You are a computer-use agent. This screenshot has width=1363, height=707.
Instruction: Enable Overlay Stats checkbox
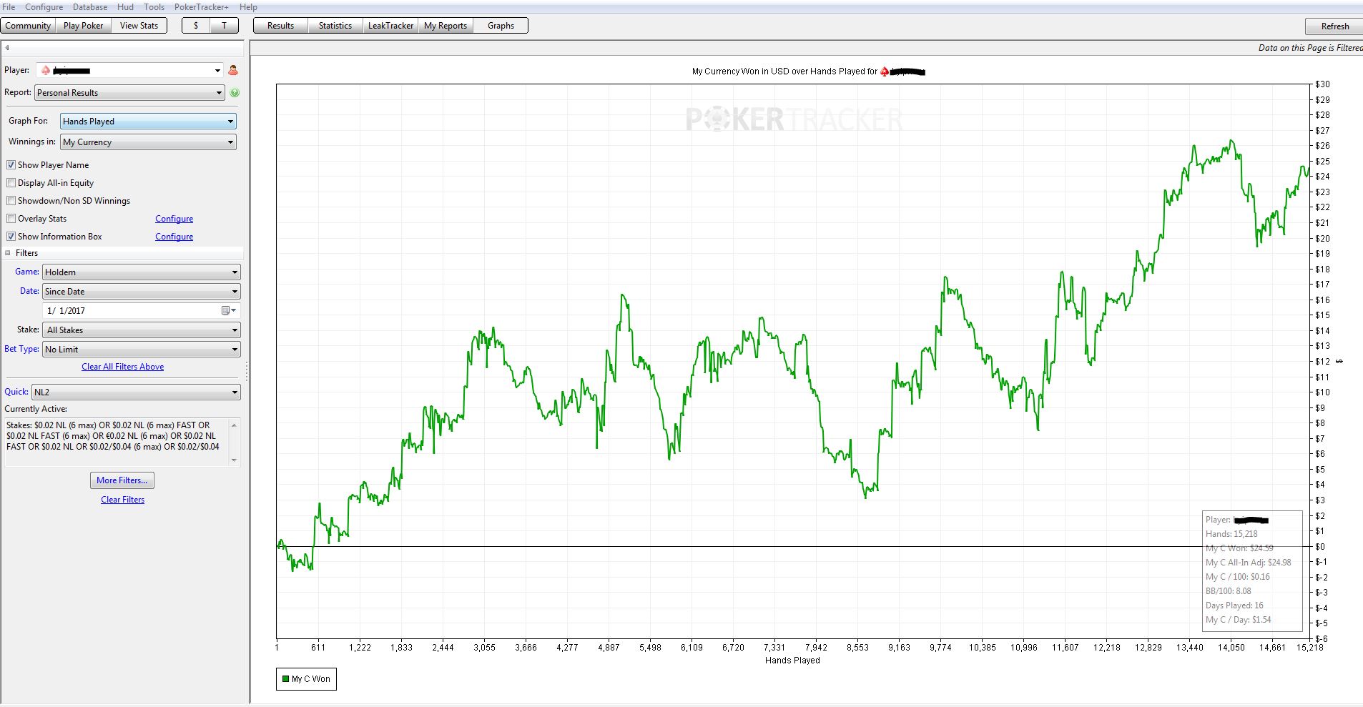[11, 218]
